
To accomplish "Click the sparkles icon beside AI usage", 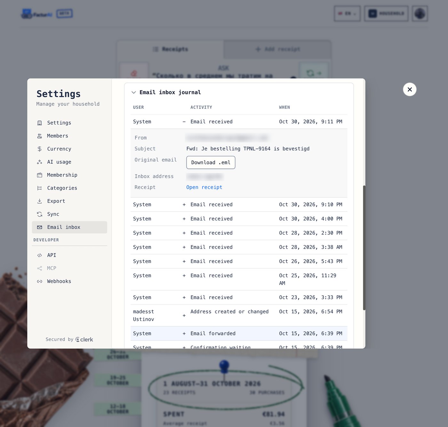I will point(40,162).
